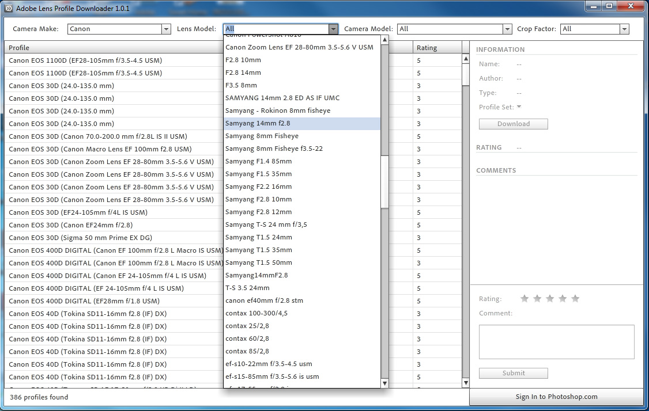Select 'Samyang T-S 24 mm f/3,5' option
Screen dimensions: 649x411
point(302,224)
